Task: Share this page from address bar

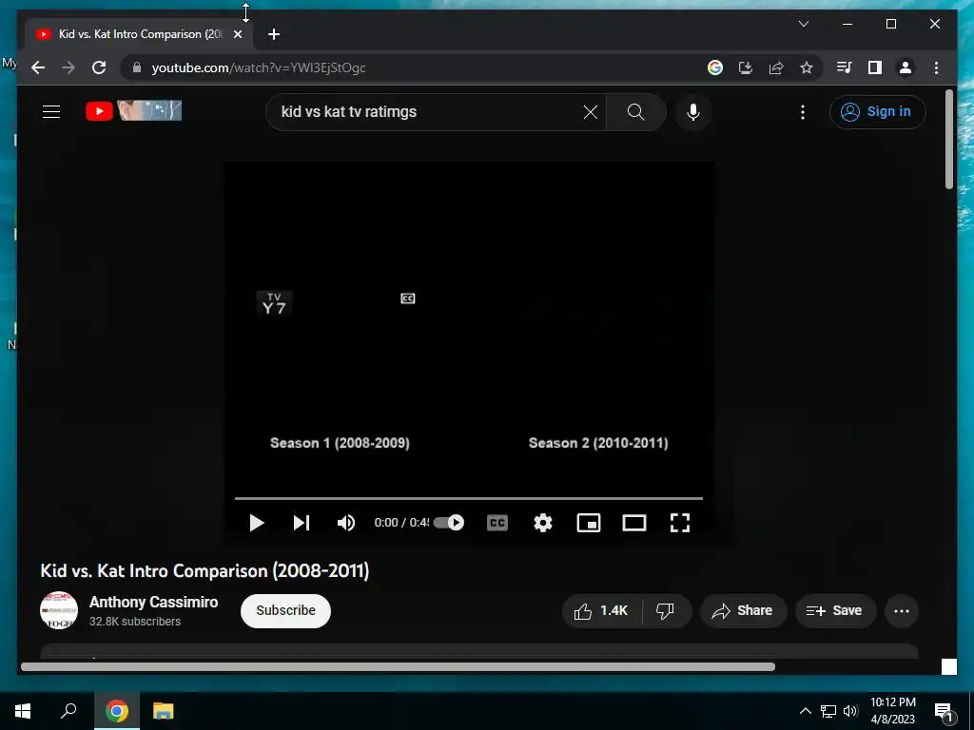Action: pos(776,67)
